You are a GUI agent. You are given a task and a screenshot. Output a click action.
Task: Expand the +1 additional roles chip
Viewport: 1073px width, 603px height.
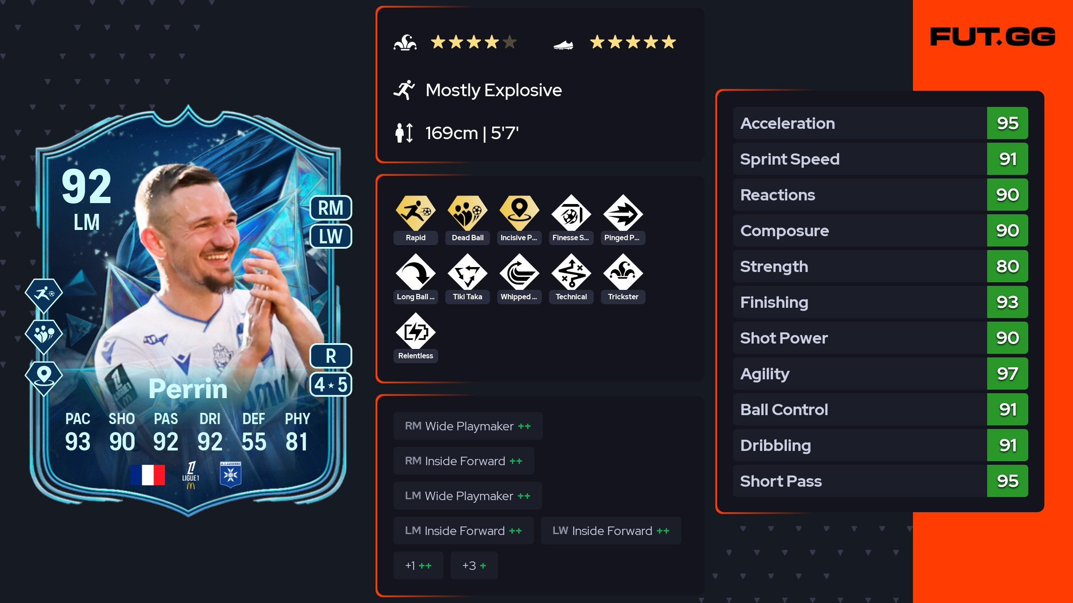tap(418, 565)
